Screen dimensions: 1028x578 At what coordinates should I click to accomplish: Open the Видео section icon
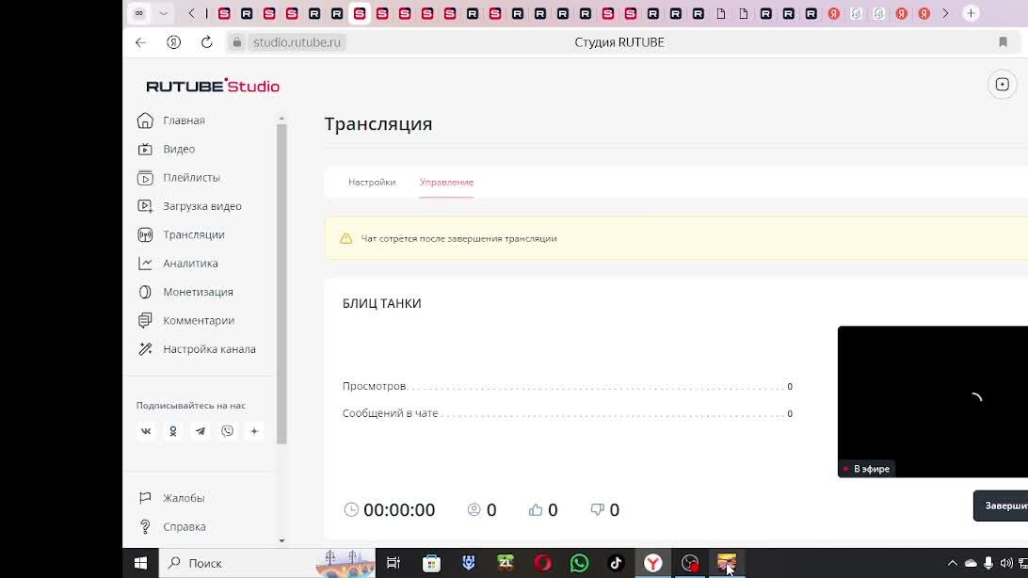145,150
